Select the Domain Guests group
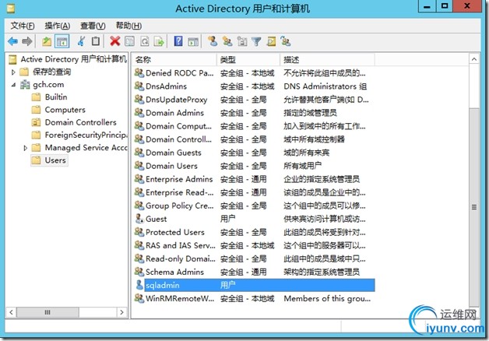The width and height of the screenshot is (489, 341). 254,153
